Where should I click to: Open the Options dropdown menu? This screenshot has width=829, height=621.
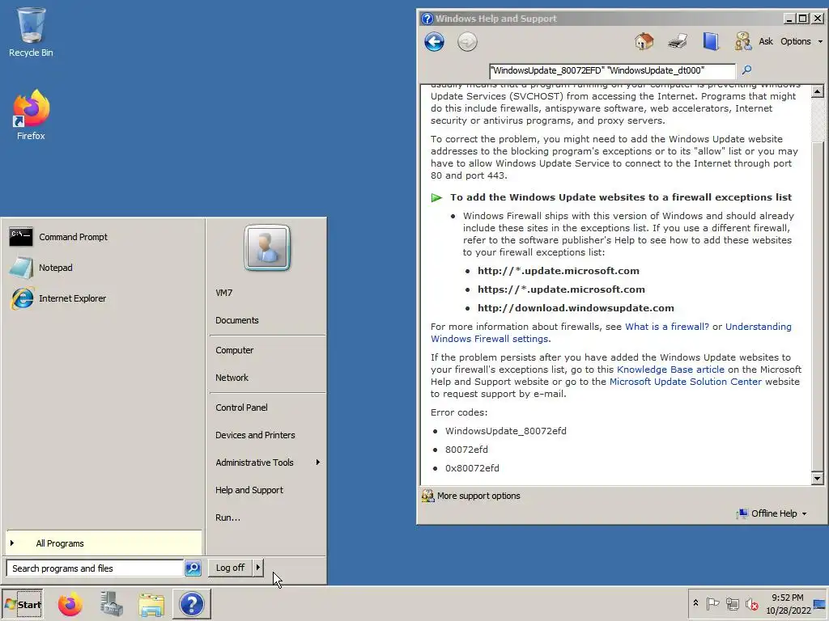[801, 41]
